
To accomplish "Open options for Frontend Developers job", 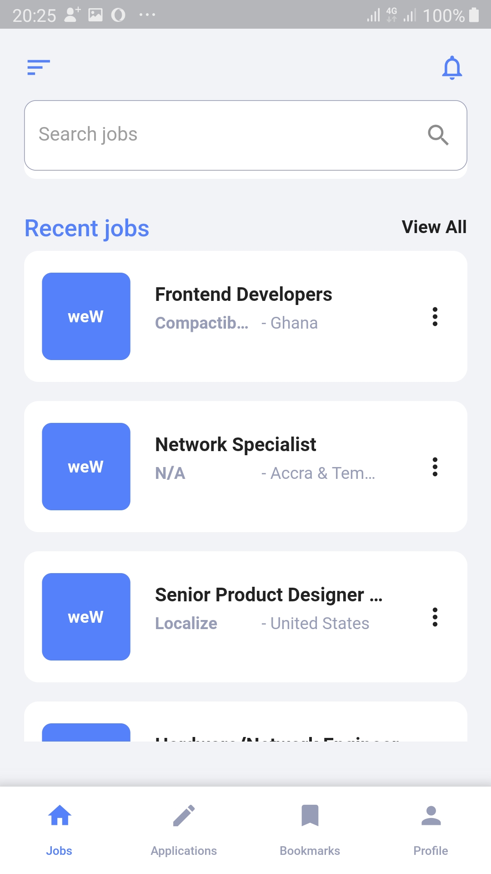I will [435, 316].
